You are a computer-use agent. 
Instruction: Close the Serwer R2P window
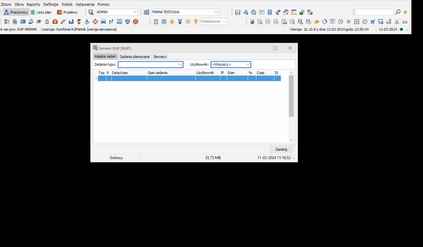click(x=290, y=48)
